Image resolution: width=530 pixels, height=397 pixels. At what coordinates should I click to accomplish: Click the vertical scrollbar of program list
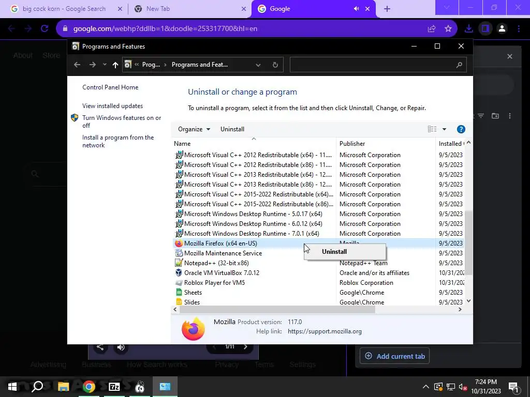468,243
